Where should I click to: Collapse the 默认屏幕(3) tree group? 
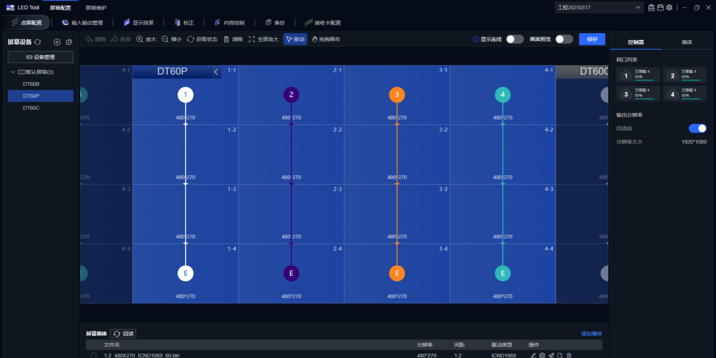coord(13,72)
